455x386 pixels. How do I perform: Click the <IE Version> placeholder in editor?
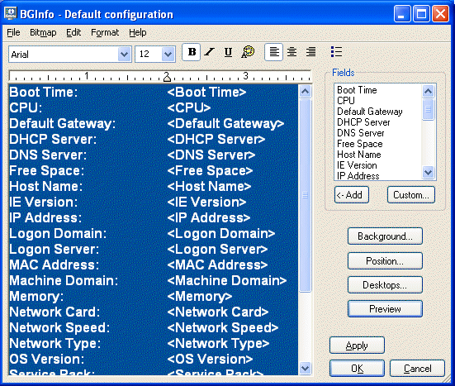[206, 203]
